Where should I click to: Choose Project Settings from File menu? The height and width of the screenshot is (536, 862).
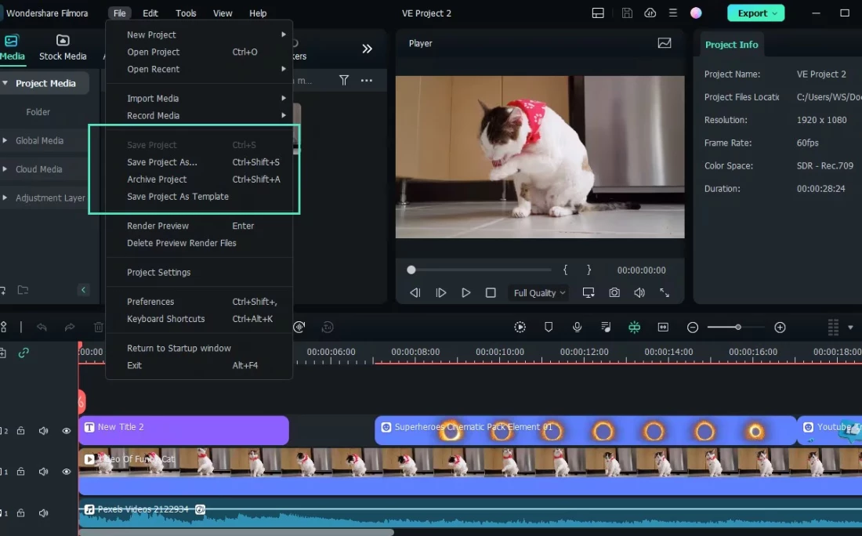point(159,272)
